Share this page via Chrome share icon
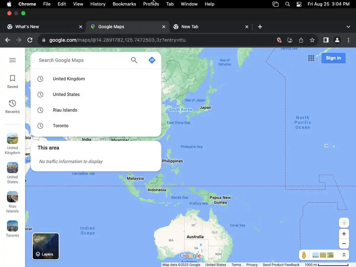The width and height of the screenshot is (356, 267). (301, 40)
